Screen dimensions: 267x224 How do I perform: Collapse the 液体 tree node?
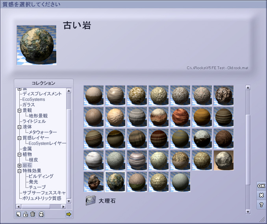(19, 127)
